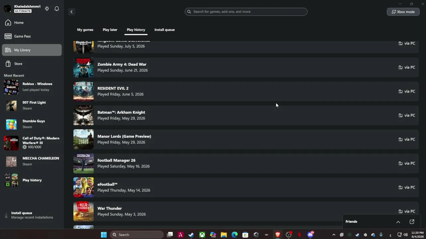Open Netflix from the taskbar
The width and height of the screenshot is (426, 239).
pos(300,235)
